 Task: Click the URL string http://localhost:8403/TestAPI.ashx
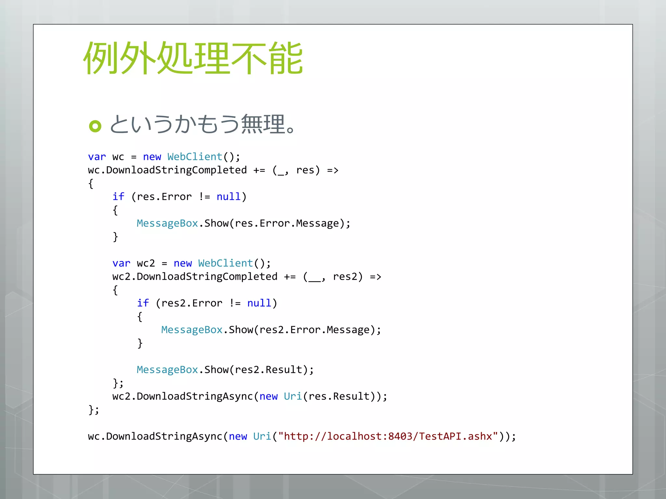pyautogui.click(x=388, y=436)
